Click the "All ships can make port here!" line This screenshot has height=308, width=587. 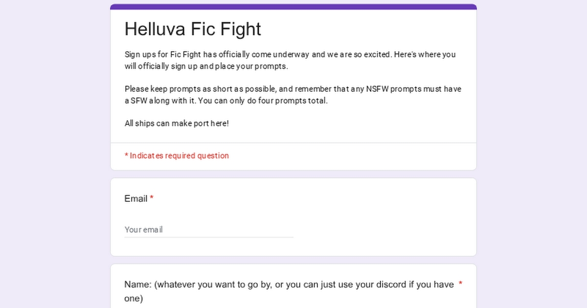coord(177,123)
